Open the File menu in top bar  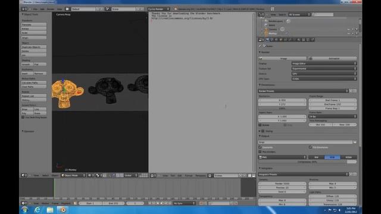(35, 9)
